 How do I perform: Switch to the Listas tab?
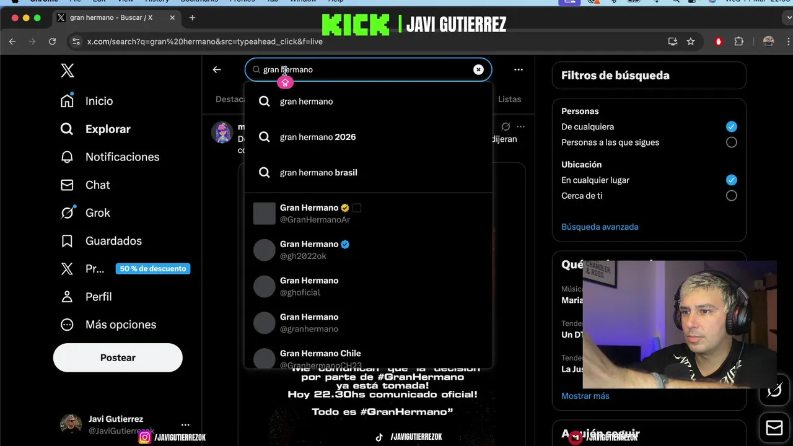509,99
